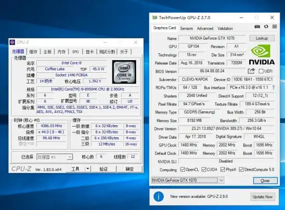This screenshot has height=210, width=285.
Task: Click the CPU-Z 倍频 value x 44.0
Action: 51,132
